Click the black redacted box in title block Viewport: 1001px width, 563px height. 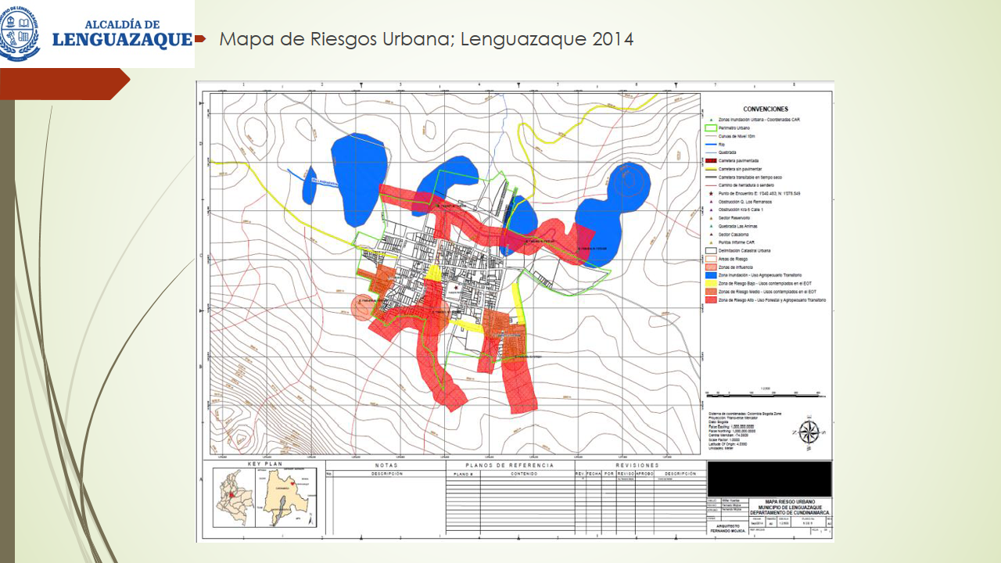(x=769, y=479)
